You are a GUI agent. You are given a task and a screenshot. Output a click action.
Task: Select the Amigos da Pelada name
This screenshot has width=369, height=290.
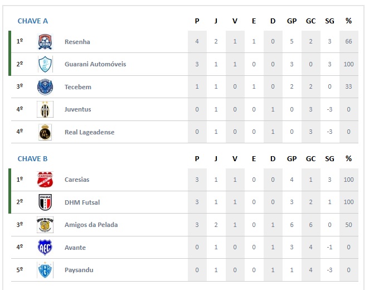click(91, 225)
